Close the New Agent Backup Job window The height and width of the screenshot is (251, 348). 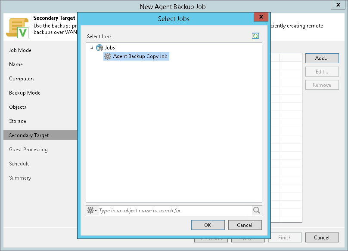coord(338,5)
